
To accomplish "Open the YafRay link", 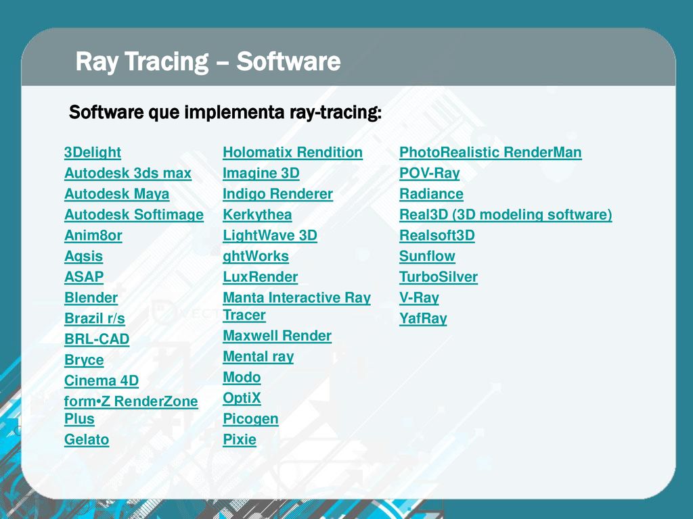I will pos(423,318).
